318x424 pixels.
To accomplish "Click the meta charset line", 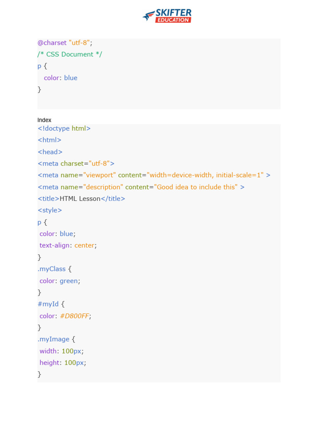I will click(76, 164).
